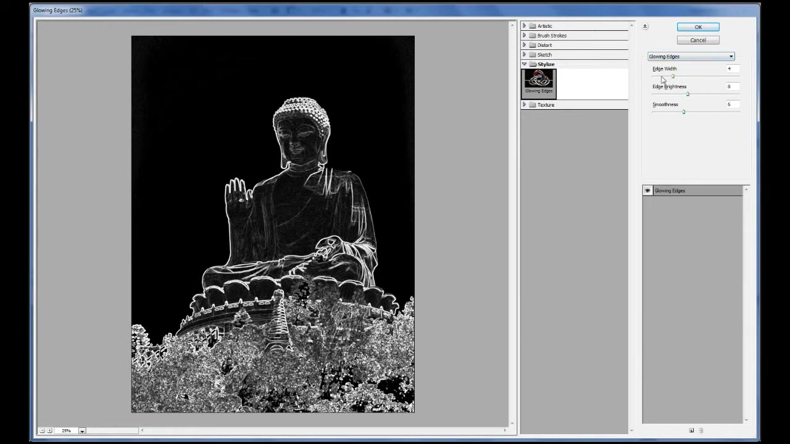Expand the Texture filter folder
790x444 pixels.
coord(525,105)
